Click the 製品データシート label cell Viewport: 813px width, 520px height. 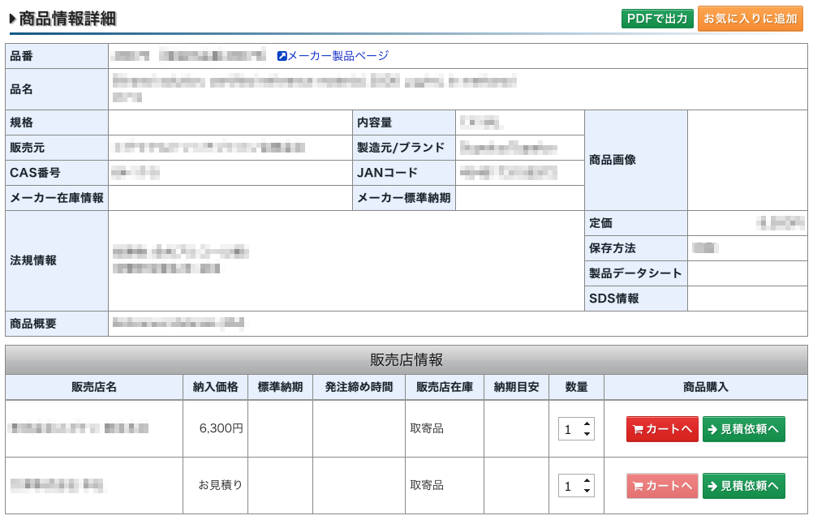635,273
